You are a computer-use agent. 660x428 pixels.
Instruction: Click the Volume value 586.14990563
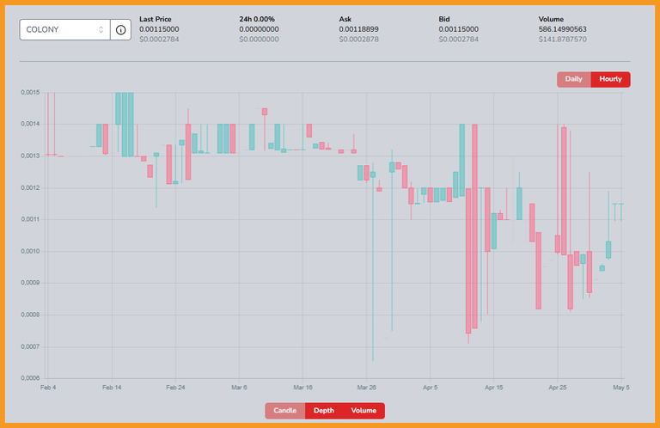[x=562, y=29]
